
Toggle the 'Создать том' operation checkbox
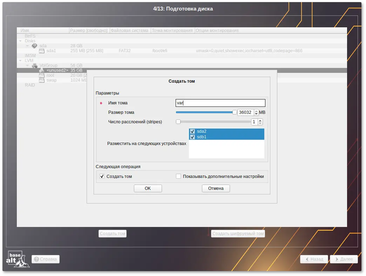pyautogui.click(x=102, y=177)
